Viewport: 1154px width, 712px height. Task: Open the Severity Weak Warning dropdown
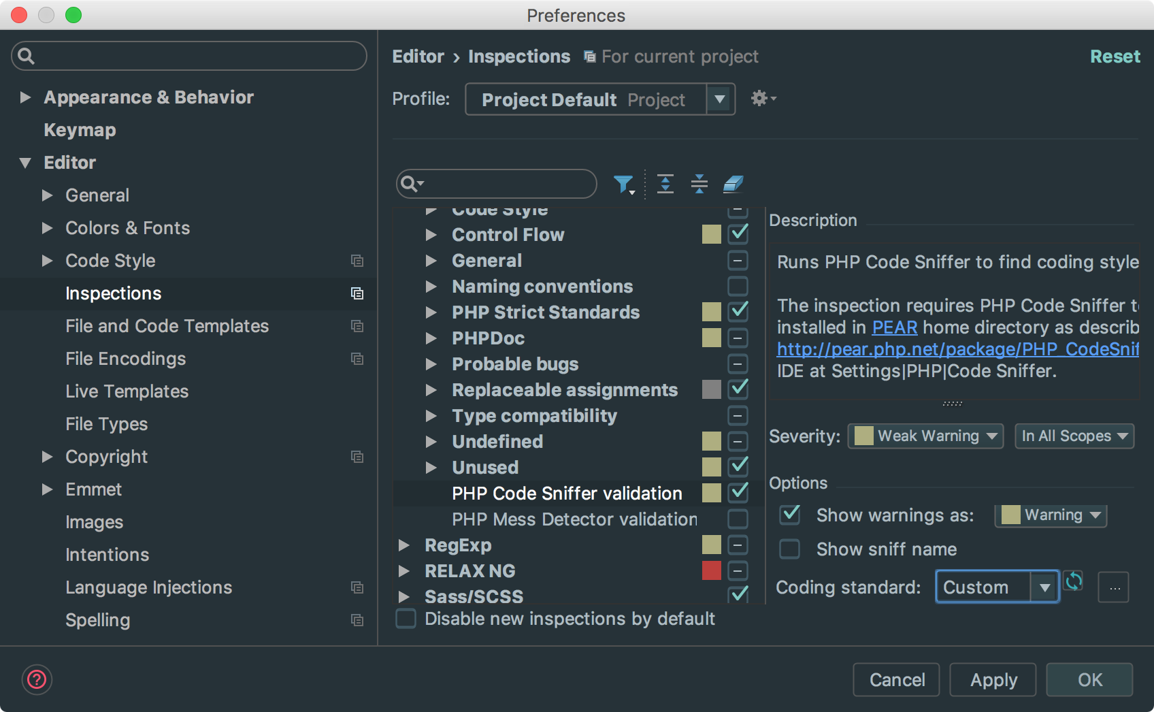point(925,436)
